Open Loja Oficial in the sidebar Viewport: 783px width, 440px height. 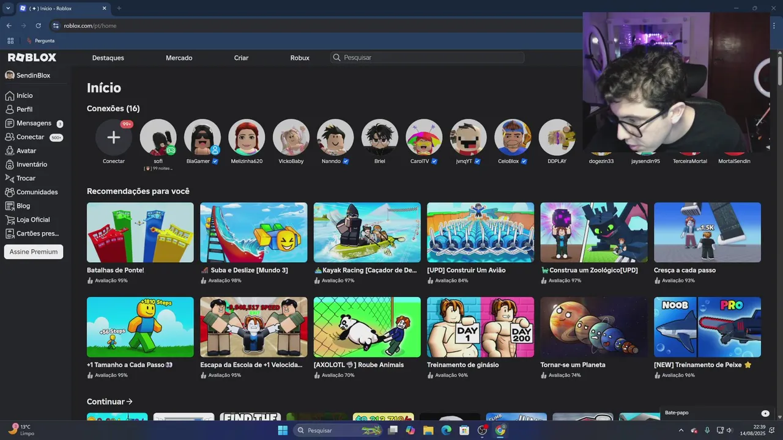tap(28, 219)
